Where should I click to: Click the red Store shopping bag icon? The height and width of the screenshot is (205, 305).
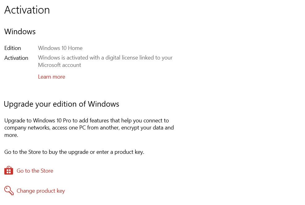point(9,170)
